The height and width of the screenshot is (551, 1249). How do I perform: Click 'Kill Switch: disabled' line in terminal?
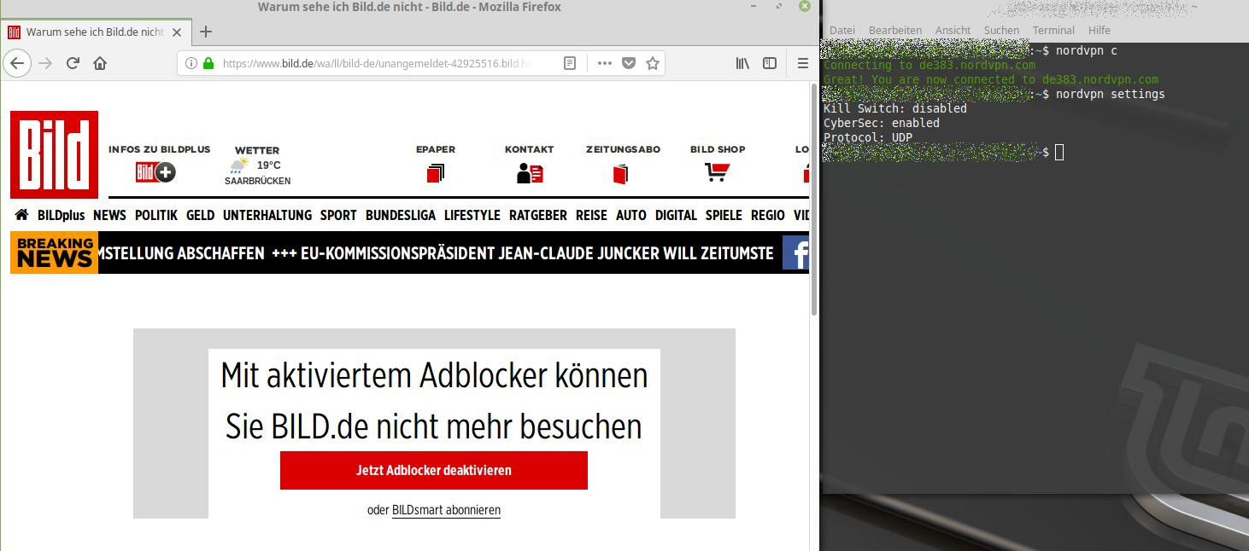(x=895, y=108)
